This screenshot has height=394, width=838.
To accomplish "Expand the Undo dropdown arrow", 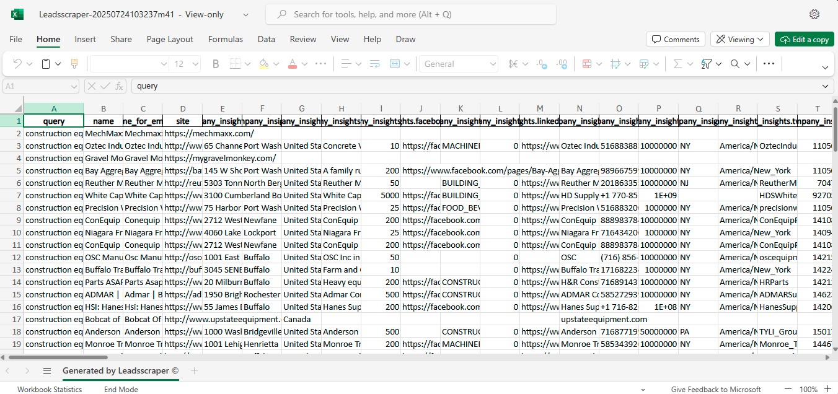I will [29, 64].
